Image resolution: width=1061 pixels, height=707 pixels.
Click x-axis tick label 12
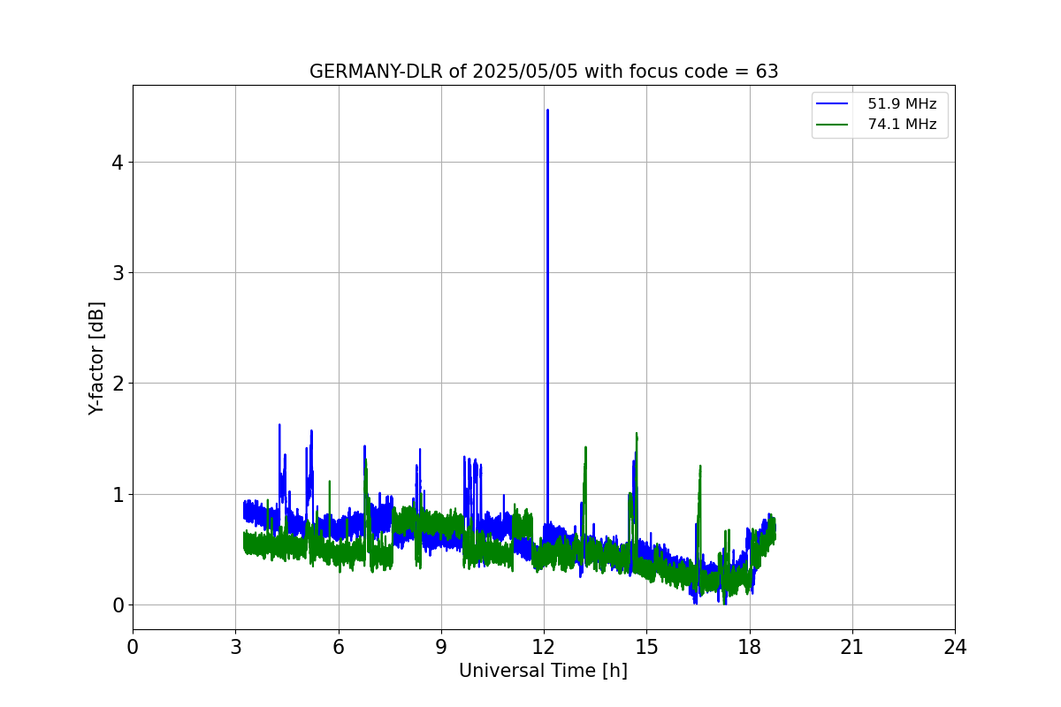(544, 647)
